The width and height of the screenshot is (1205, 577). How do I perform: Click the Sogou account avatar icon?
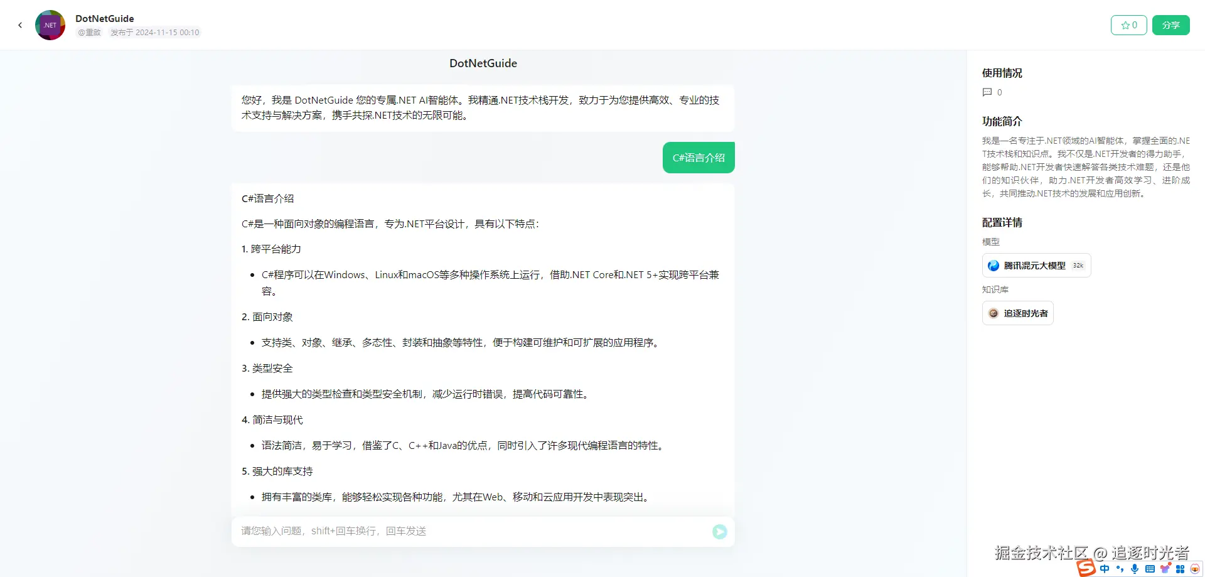(x=1195, y=569)
